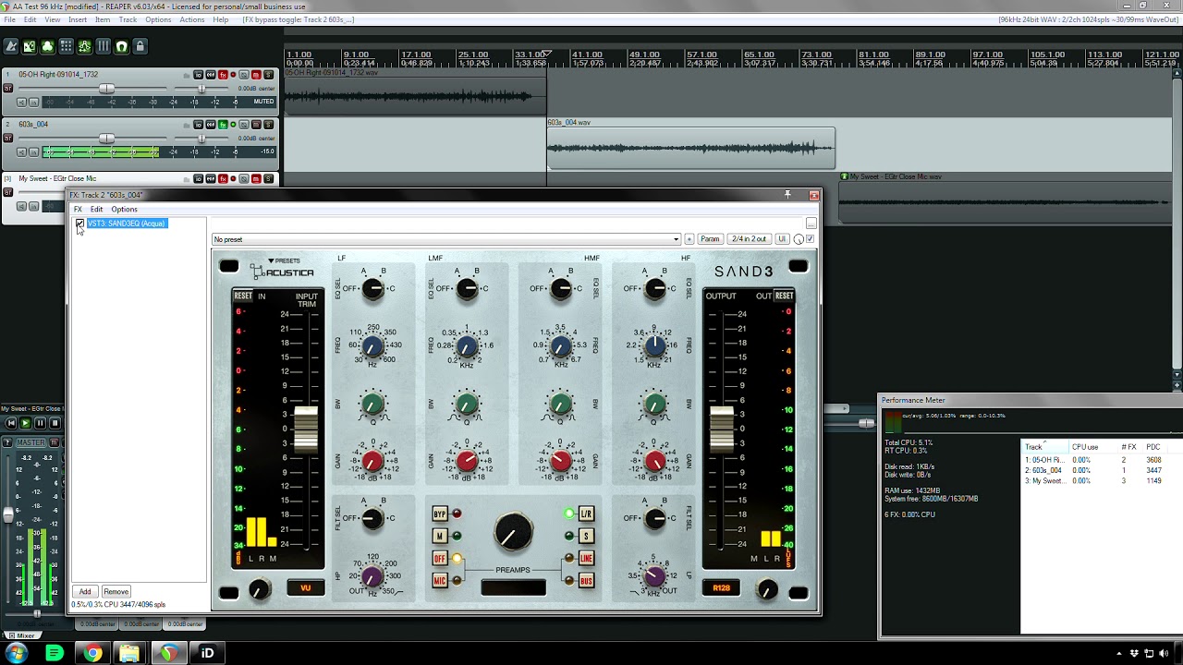This screenshot has width=1183, height=665.
Task: Click the high-pass filter frequency knob
Action: [x=372, y=577]
